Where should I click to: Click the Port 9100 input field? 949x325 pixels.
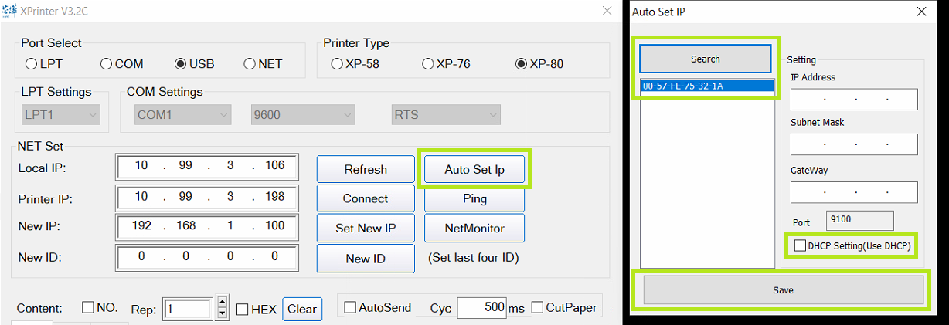pos(859,221)
